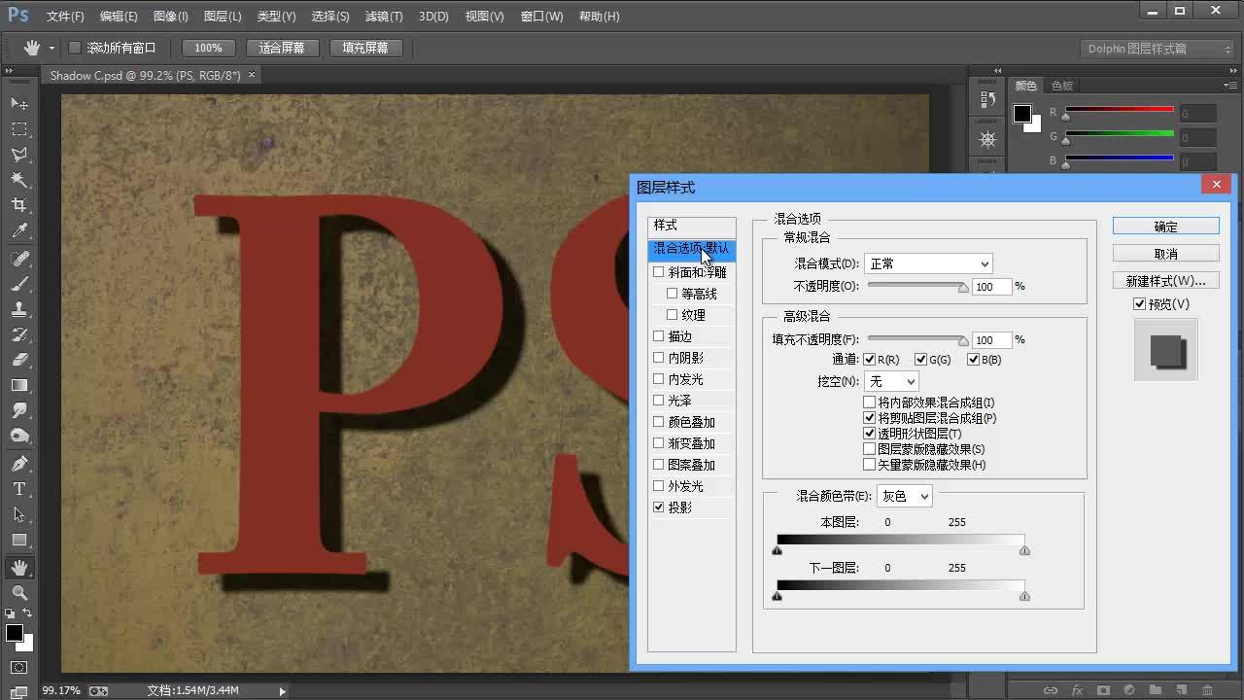
Task: Click 适合屏幕 button
Action: pos(282,48)
